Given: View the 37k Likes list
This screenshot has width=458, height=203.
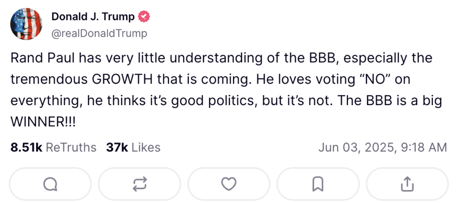Looking at the screenshot, I should pyautogui.click(x=133, y=147).
